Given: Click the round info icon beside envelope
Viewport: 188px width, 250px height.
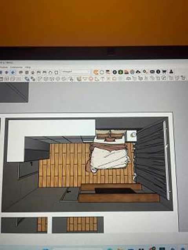Looking at the screenshot, I should (x=158, y=72).
